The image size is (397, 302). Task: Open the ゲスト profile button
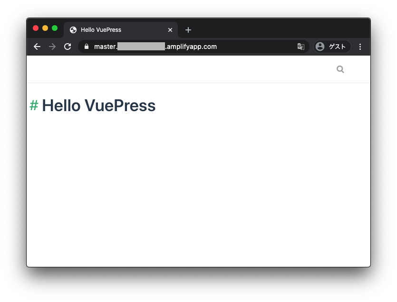(x=332, y=47)
